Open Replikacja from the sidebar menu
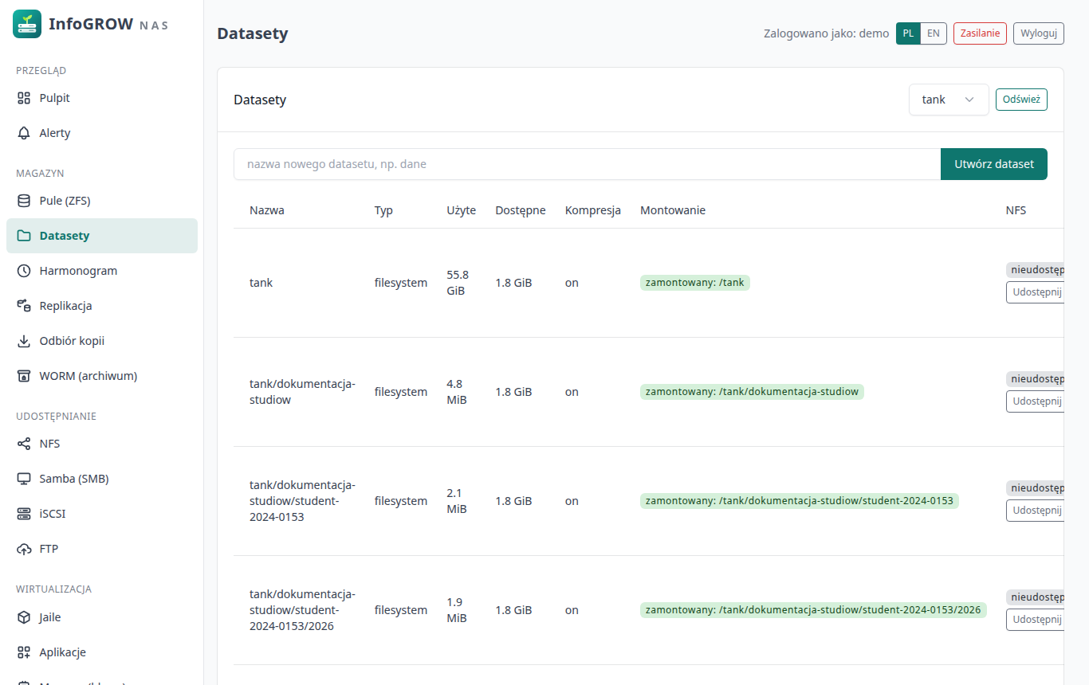This screenshot has height=685, width=1089. (102, 306)
